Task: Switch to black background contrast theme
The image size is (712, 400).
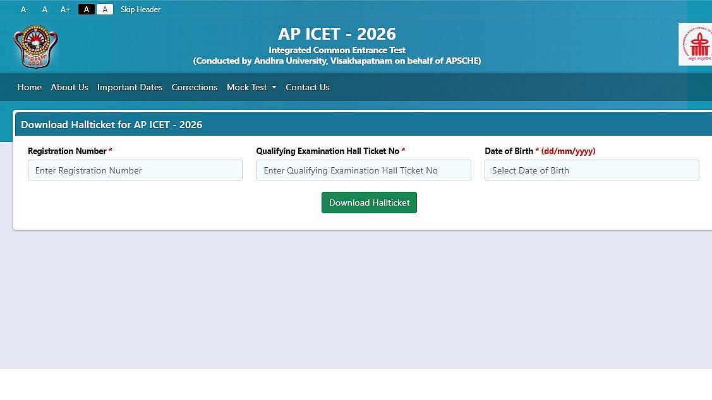Action: click(x=87, y=9)
